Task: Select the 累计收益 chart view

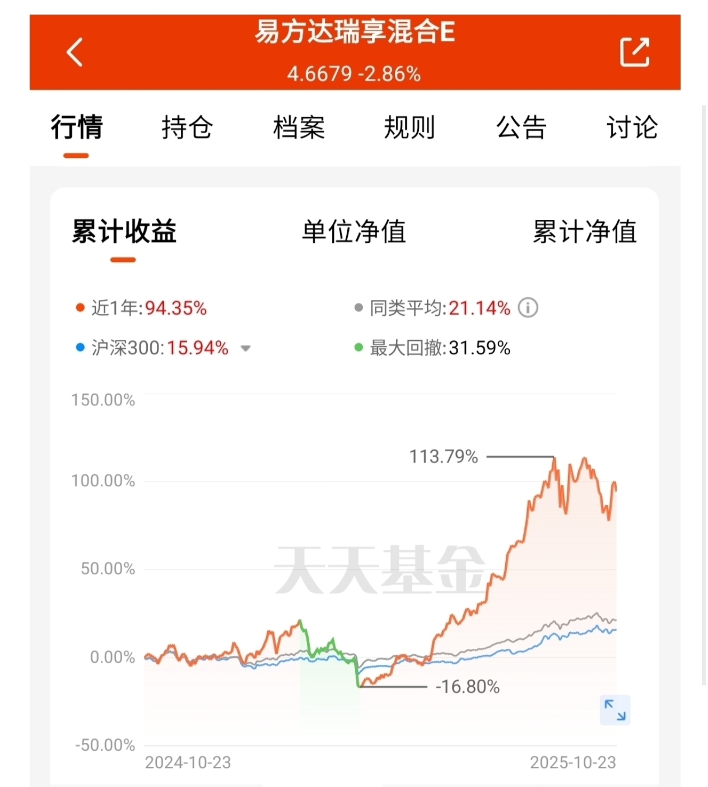Action: 124,231
